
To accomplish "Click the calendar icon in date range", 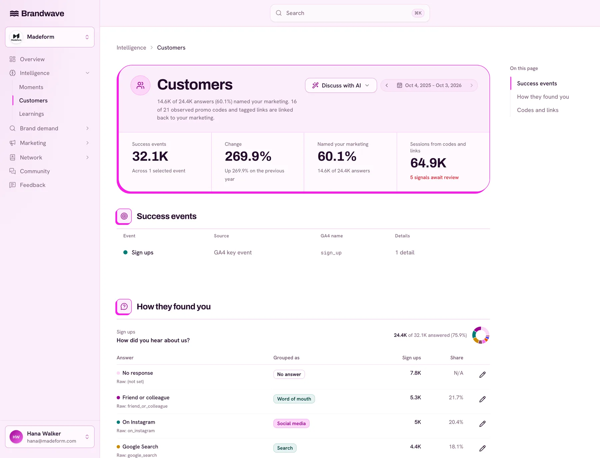I will [x=399, y=86].
